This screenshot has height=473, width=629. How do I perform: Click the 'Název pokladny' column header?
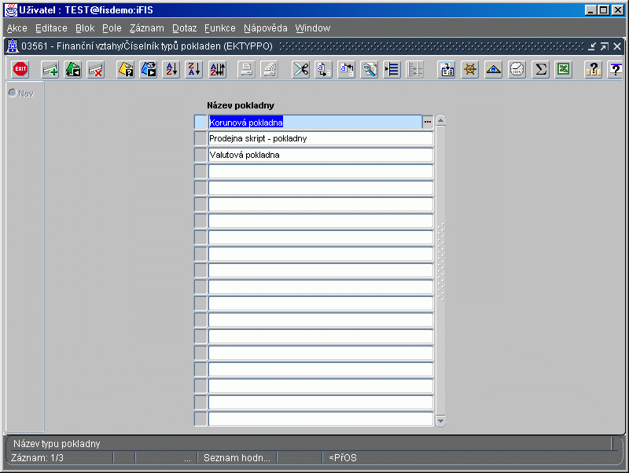pos(241,105)
